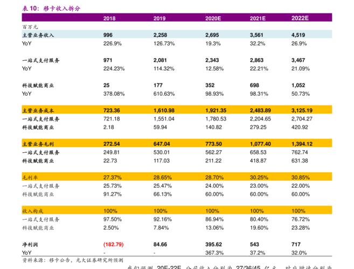Select the 收入构成 row label
This screenshot has height=269, width=354.
click(31, 210)
